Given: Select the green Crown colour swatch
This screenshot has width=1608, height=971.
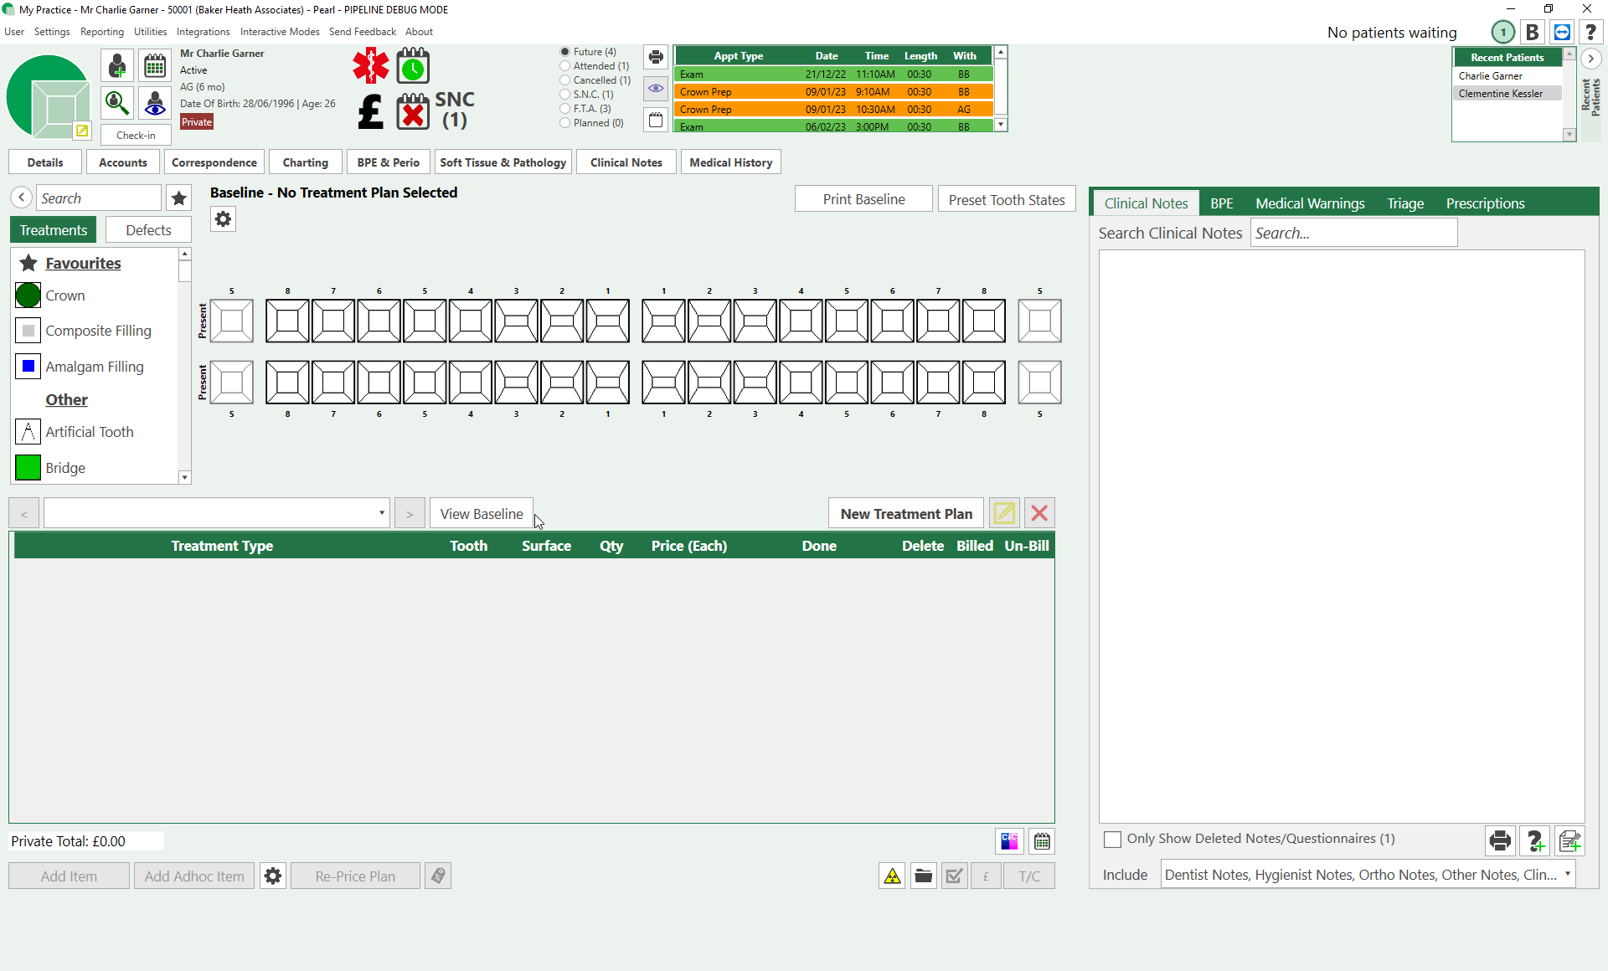Looking at the screenshot, I should [x=28, y=295].
